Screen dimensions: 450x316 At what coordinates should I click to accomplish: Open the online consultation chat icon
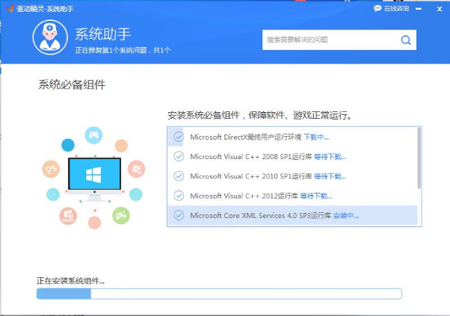[x=377, y=8]
